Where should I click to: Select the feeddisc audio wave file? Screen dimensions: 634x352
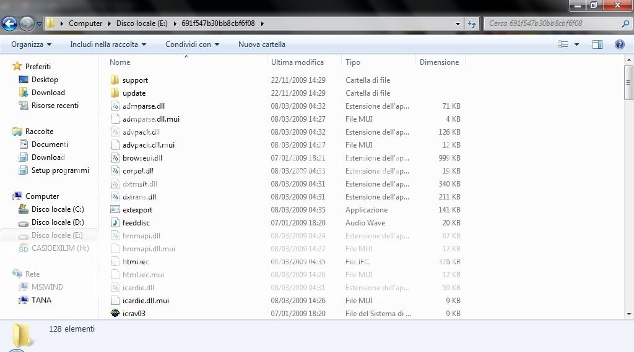tap(136, 223)
